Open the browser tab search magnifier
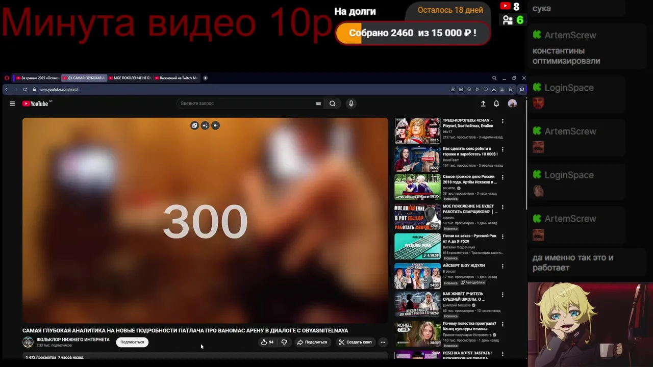Image resolution: width=653 pixels, height=367 pixels. [x=494, y=78]
